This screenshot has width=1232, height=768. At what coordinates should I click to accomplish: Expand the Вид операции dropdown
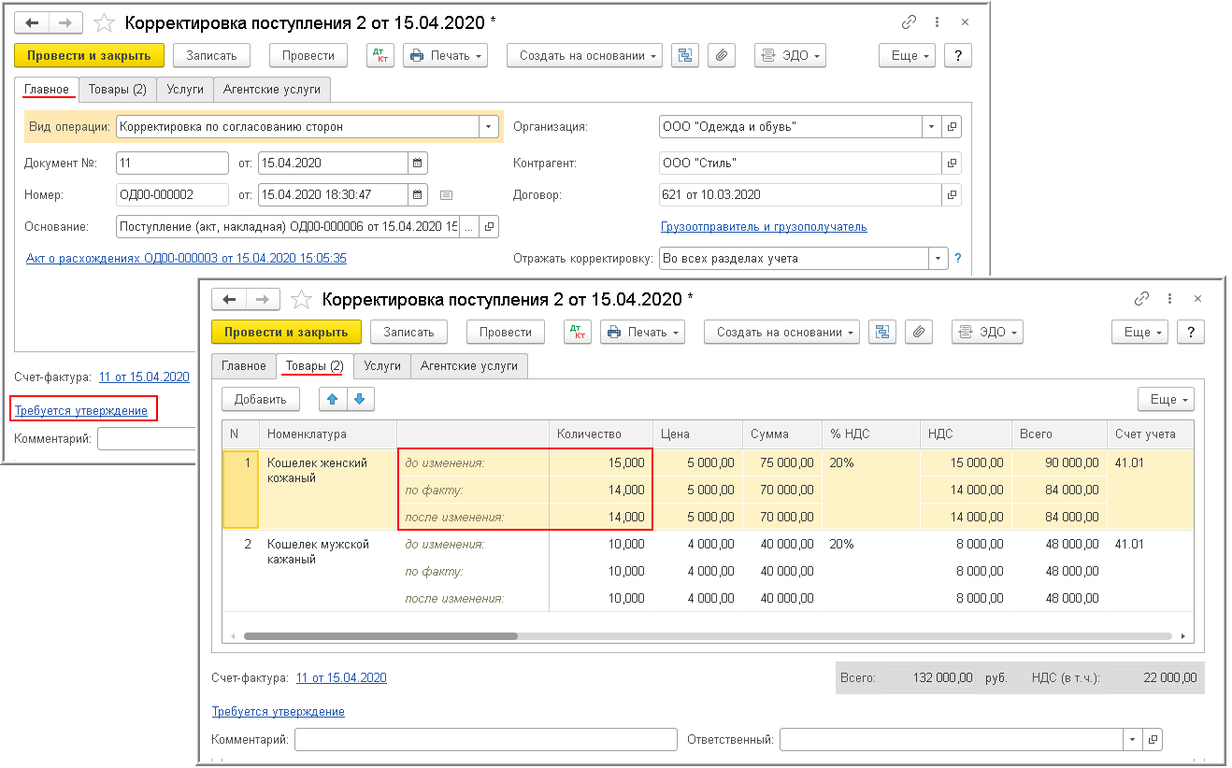pyautogui.click(x=488, y=126)
